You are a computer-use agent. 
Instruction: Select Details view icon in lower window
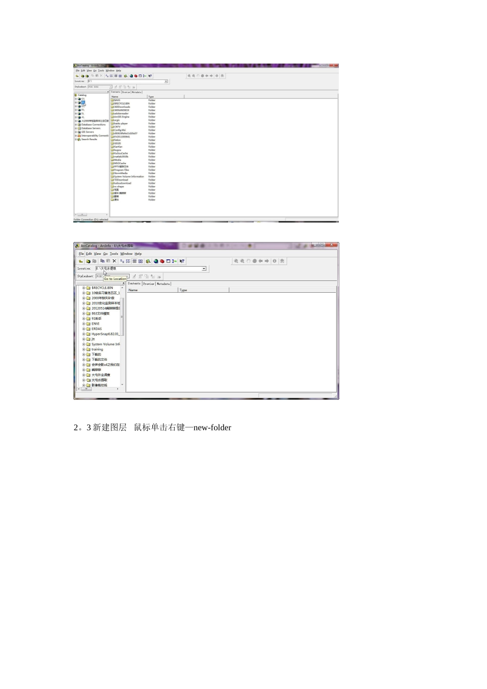click(134, 261)
